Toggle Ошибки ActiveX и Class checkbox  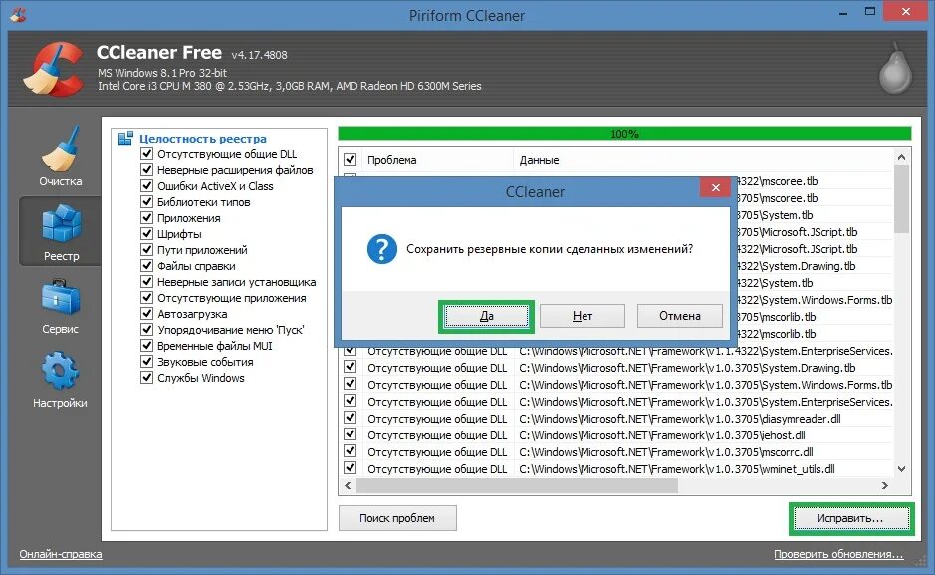146,186
